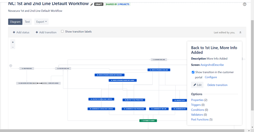
Task: Select Answered by R&D Production node
Action: (134, 109)
